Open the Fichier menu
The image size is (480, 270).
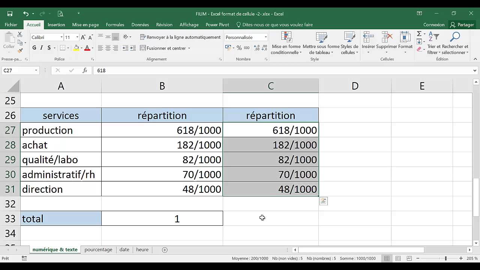pos(11,24)
